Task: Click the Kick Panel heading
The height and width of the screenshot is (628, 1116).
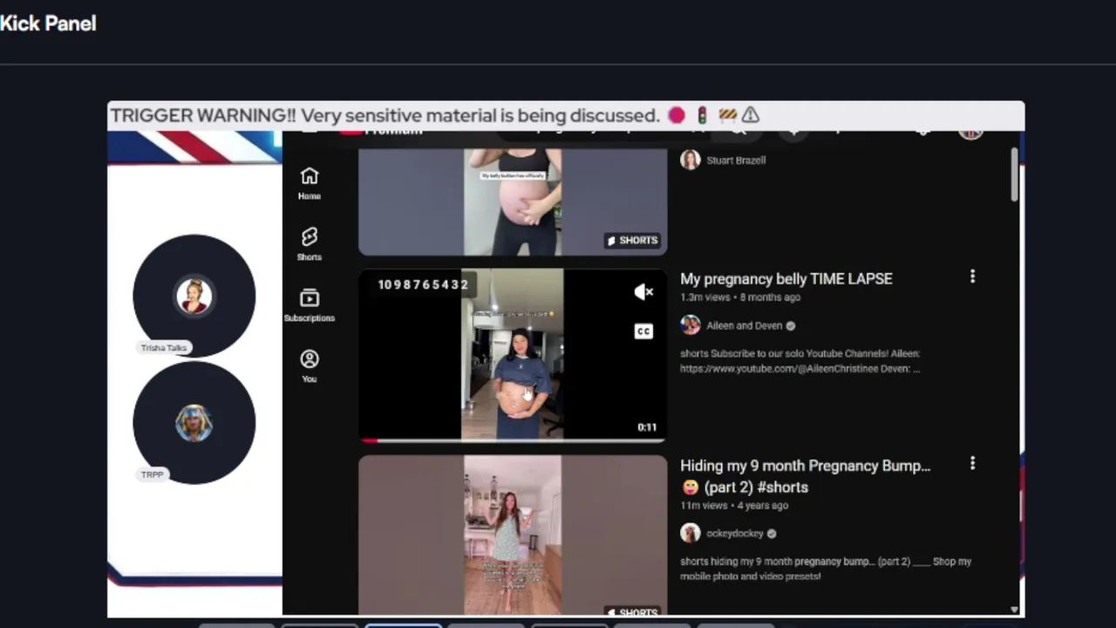Action: pyautogui.click(x=48, y=24)
